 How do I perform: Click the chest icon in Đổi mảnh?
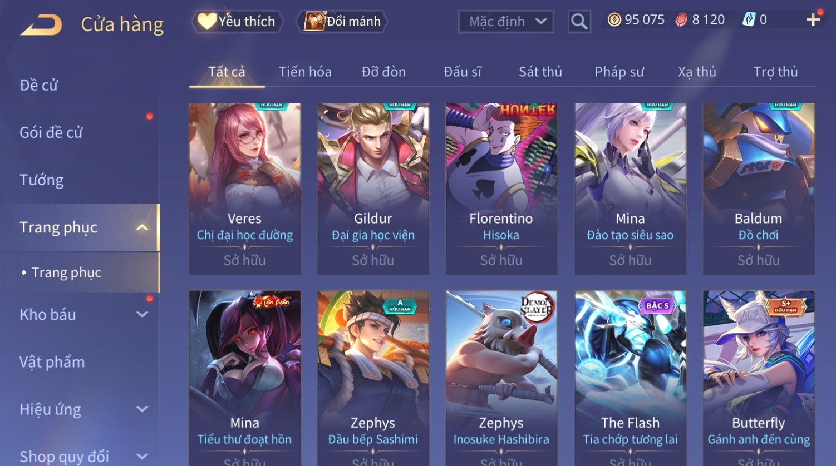(x=314, y=21)
